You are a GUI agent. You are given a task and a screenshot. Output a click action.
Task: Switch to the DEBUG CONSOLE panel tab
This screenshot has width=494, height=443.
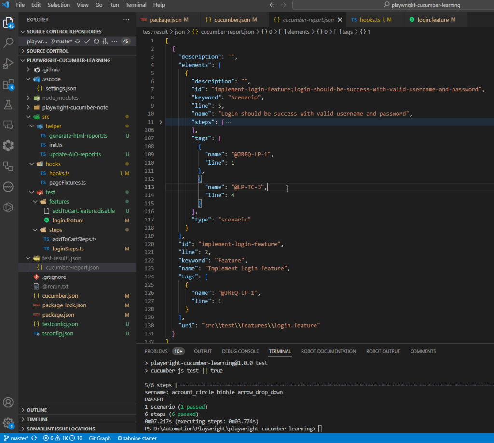click(240, 351)
